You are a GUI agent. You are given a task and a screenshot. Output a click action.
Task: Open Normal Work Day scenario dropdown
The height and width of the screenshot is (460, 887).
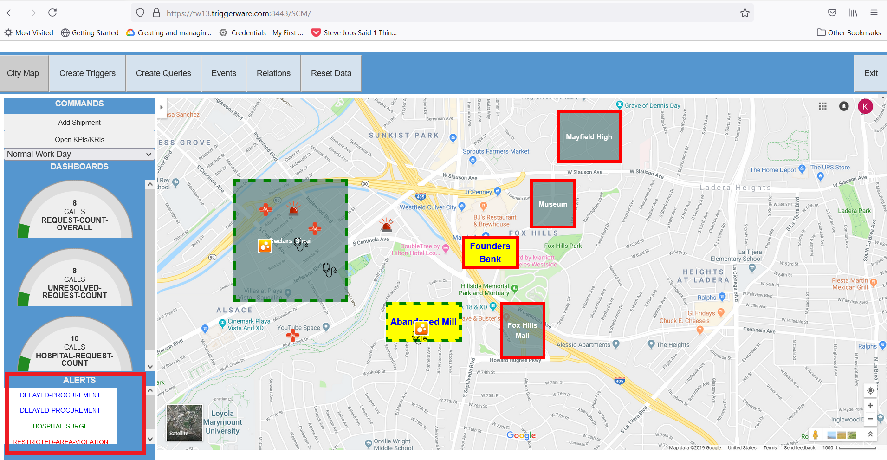pyautogui.click(x=79, y=154)
